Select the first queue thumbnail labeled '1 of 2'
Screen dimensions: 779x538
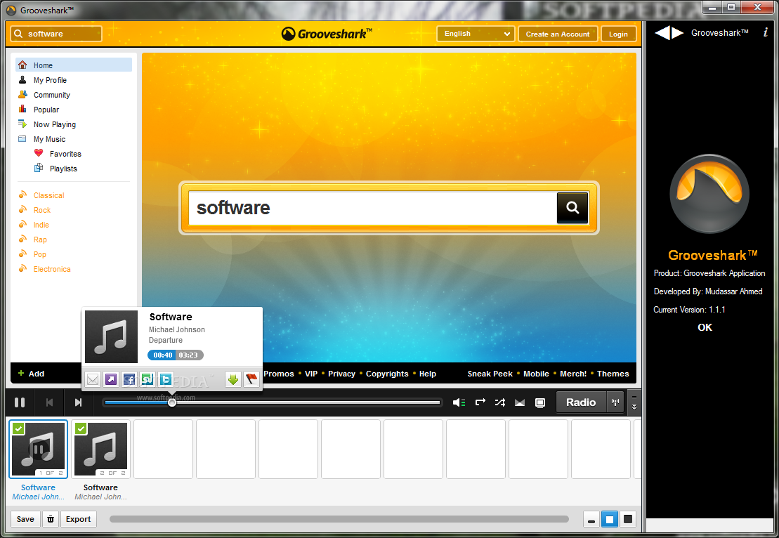coord(38,449)
